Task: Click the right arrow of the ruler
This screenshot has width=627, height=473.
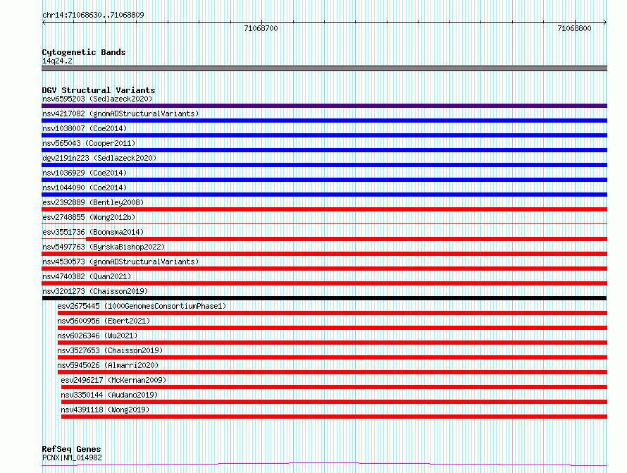Action: tap(604, 23)
